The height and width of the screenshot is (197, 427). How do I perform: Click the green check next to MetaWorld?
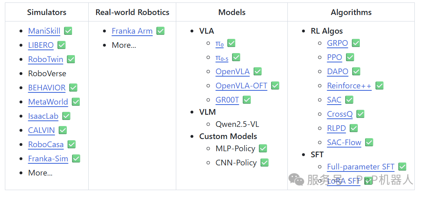coord(76,102)
